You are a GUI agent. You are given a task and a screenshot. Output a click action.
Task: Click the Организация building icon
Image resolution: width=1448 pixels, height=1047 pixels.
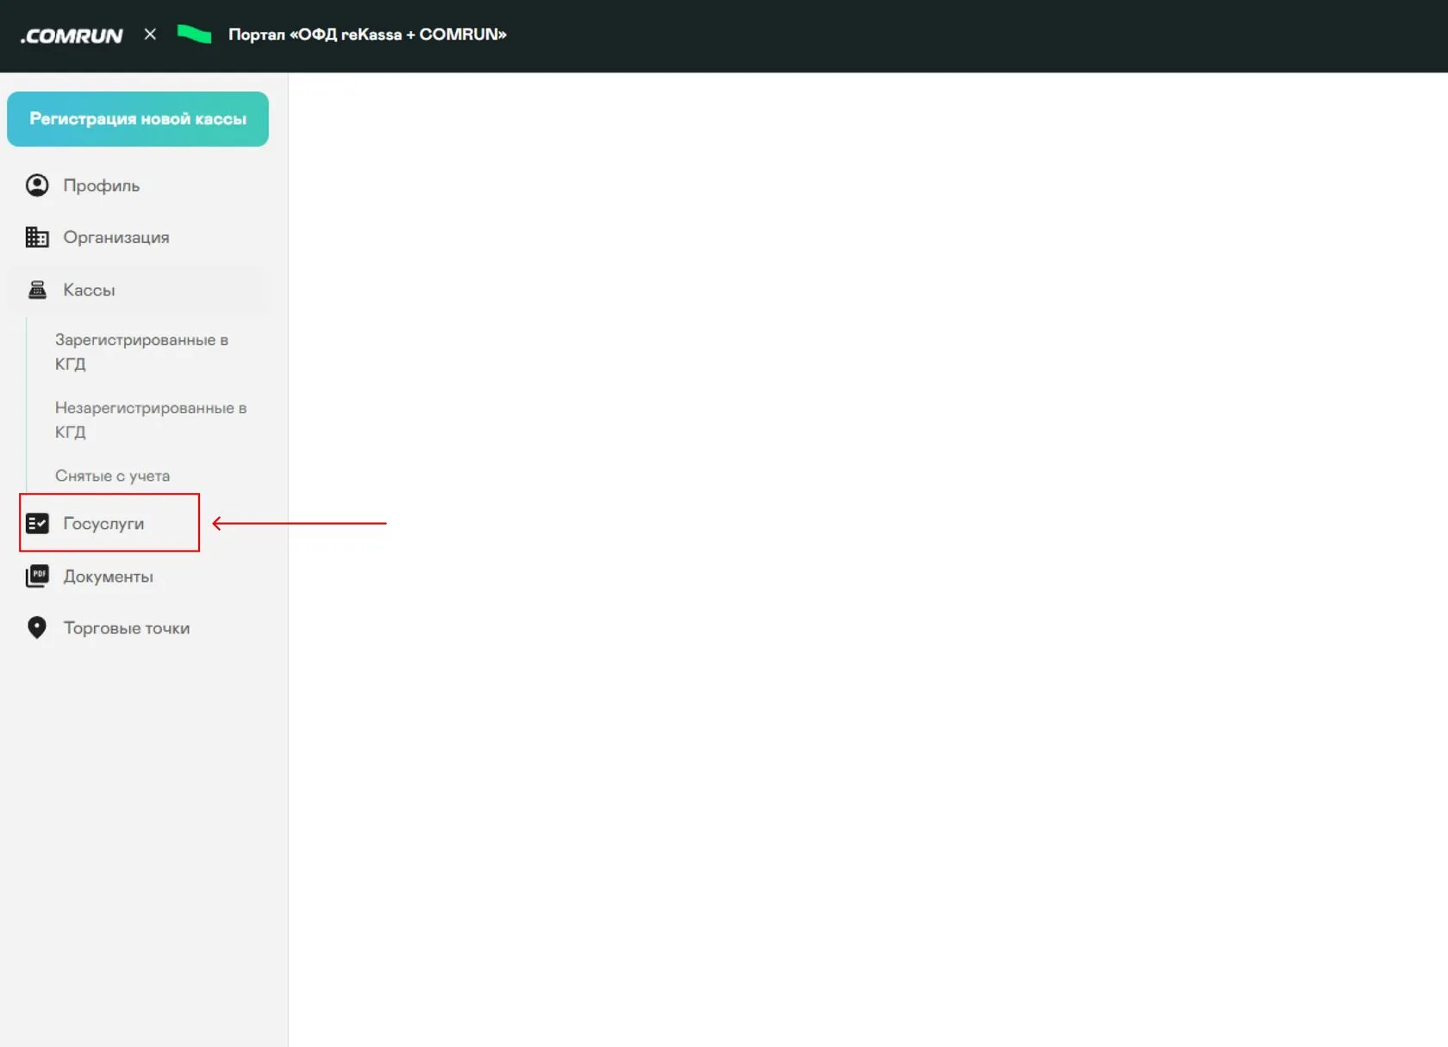click(37, 237)
